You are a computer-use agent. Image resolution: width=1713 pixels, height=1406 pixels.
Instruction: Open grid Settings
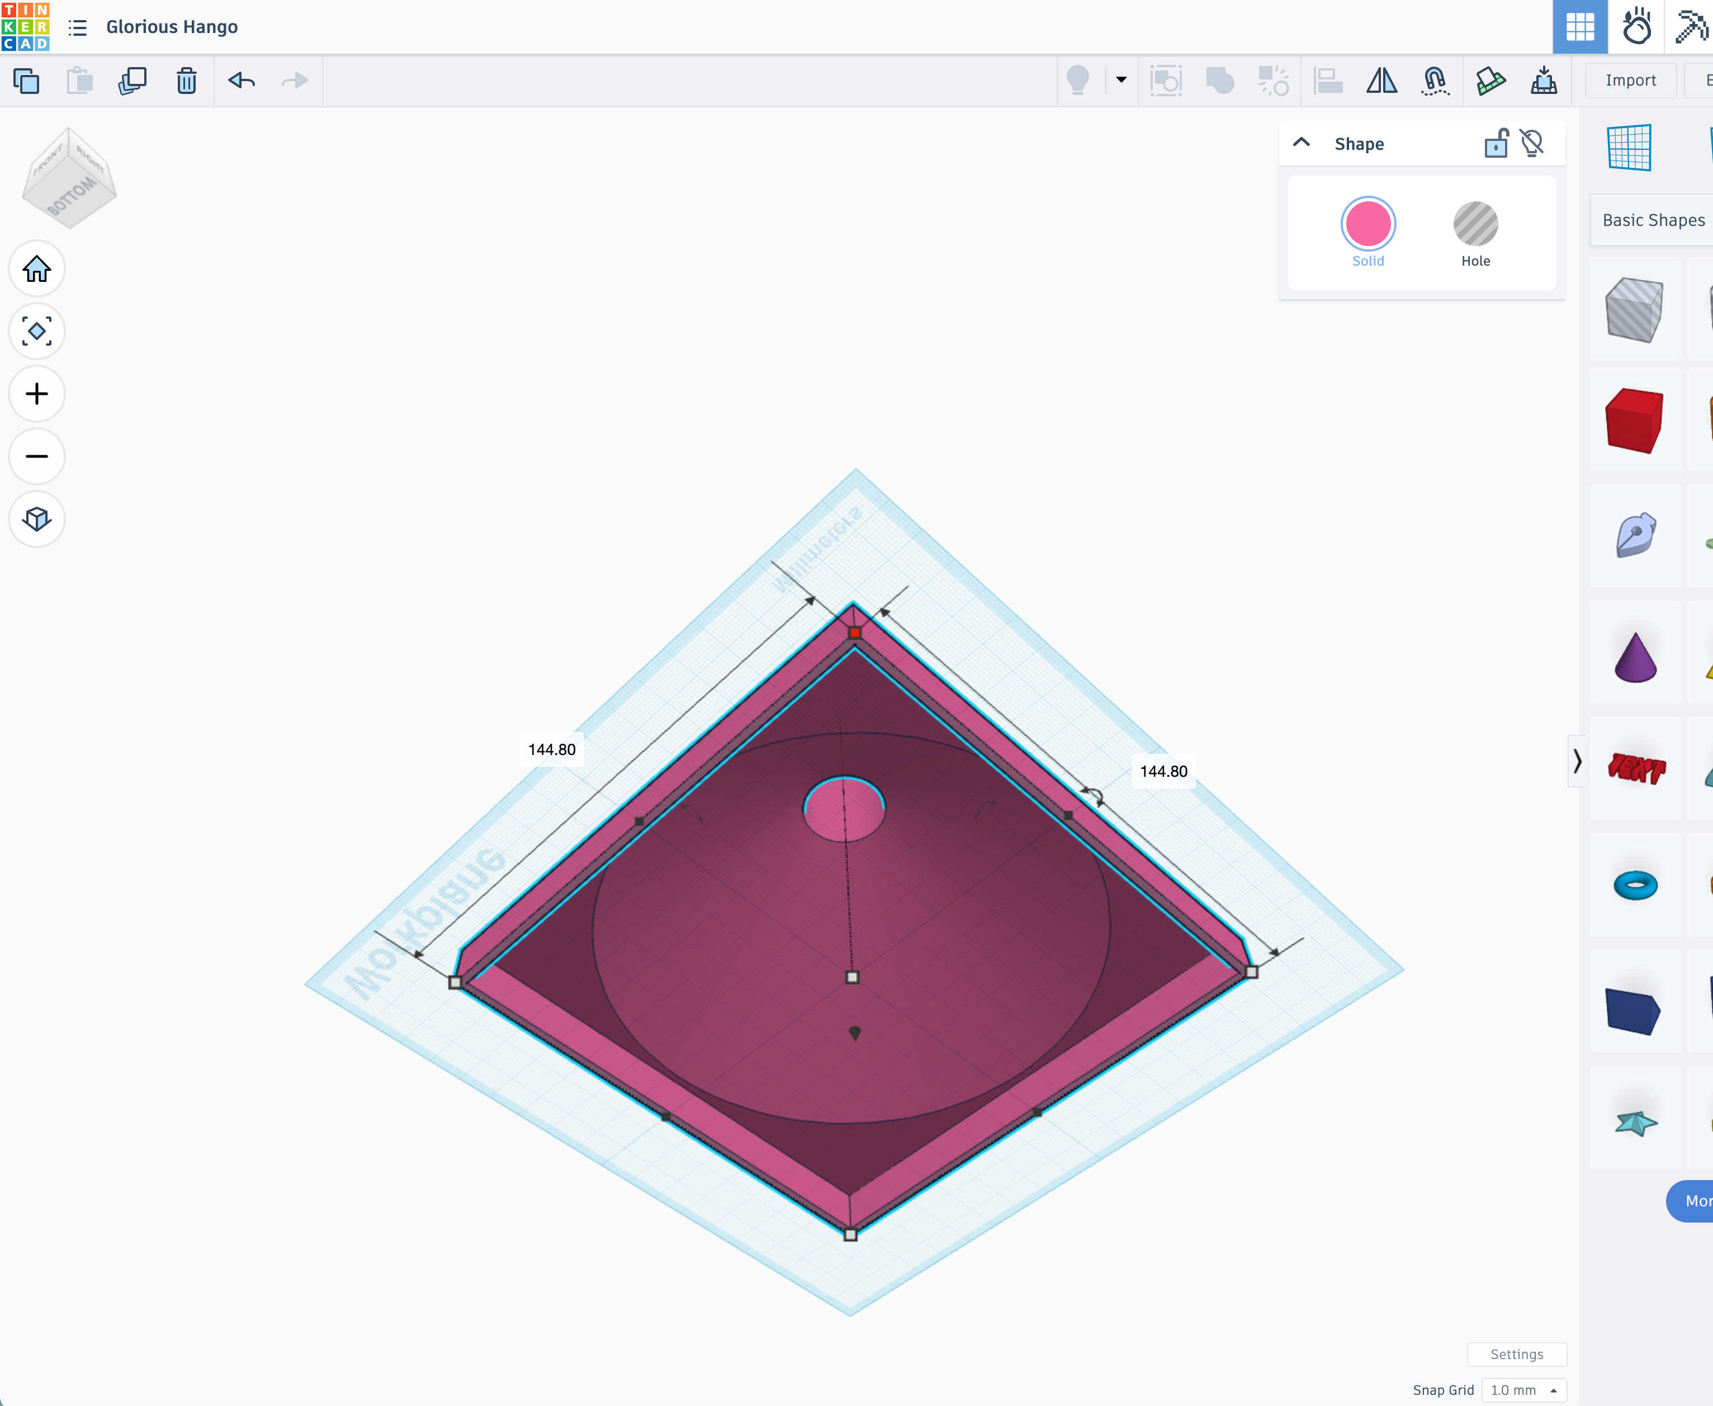coord(1516,1354)
